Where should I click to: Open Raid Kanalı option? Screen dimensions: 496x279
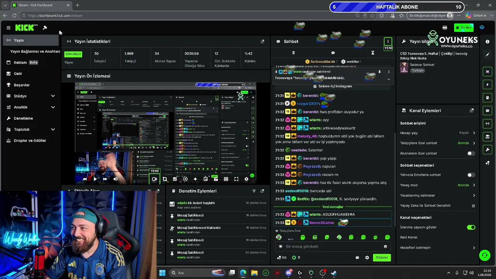[x=438, y=237]
